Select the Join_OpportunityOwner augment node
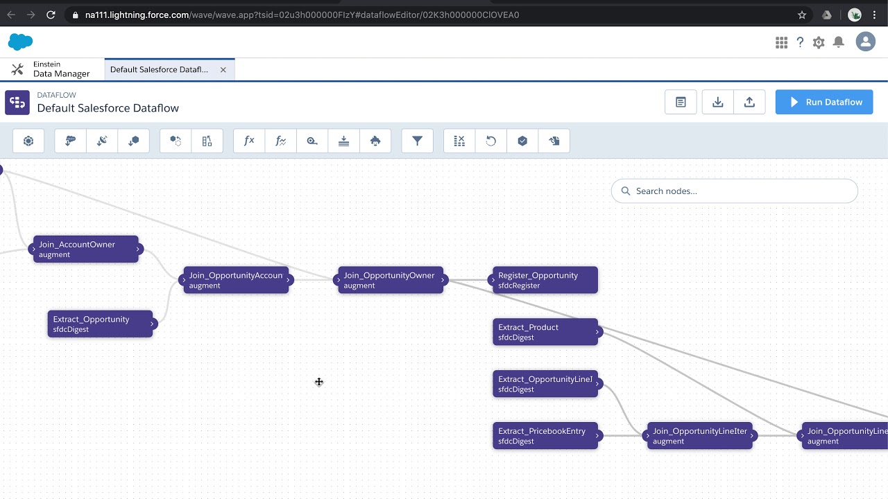 click(391, 280)
